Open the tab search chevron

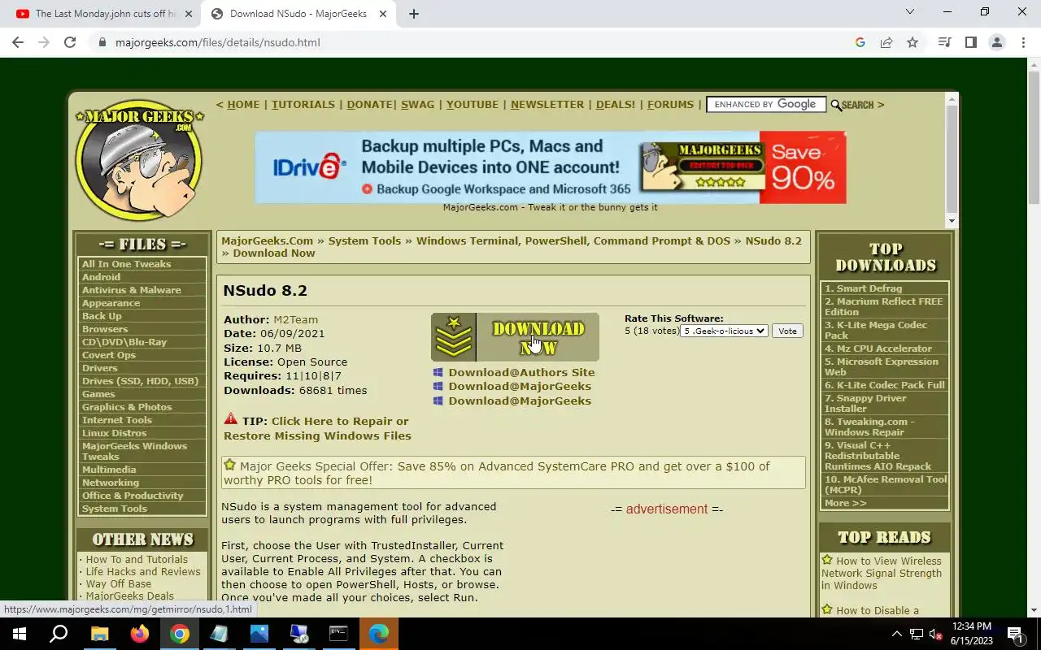pyautogui.click(x=910, y=12)
